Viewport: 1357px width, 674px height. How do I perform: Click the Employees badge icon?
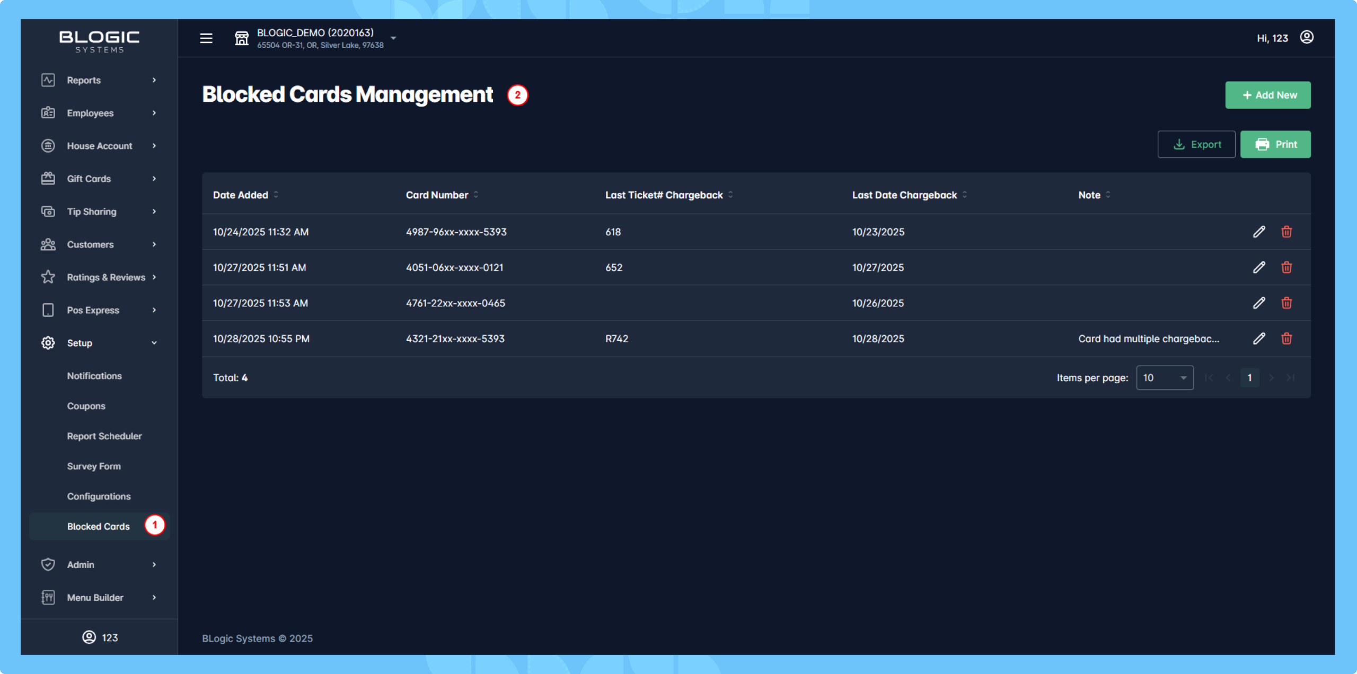point(48,113)
